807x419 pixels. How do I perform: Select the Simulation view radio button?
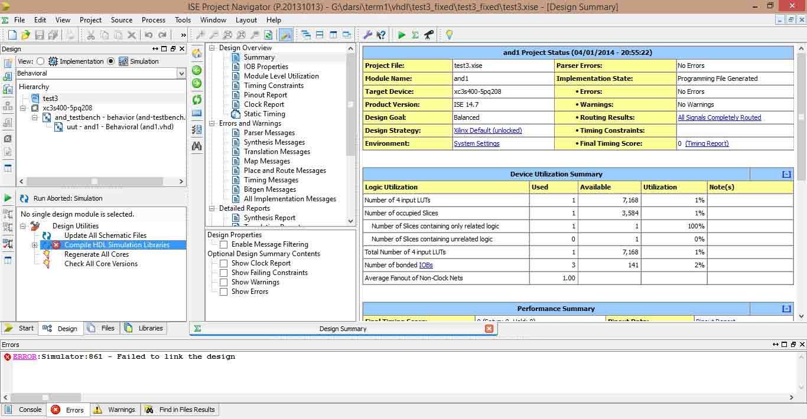(x=111, y=61)
